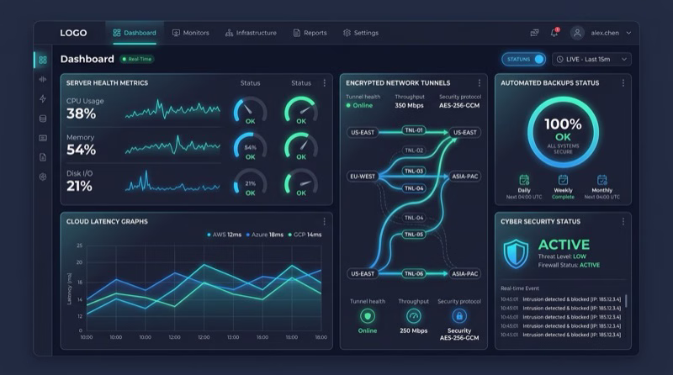Open notifications bell icon
The image size is (673, 375).
[554, 33]
